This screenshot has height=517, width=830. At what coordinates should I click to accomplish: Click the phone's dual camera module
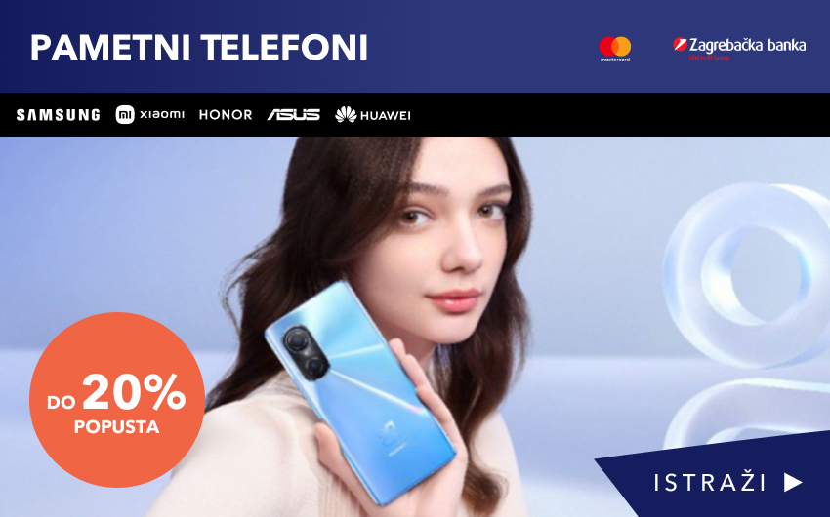[x=307, y=350]
